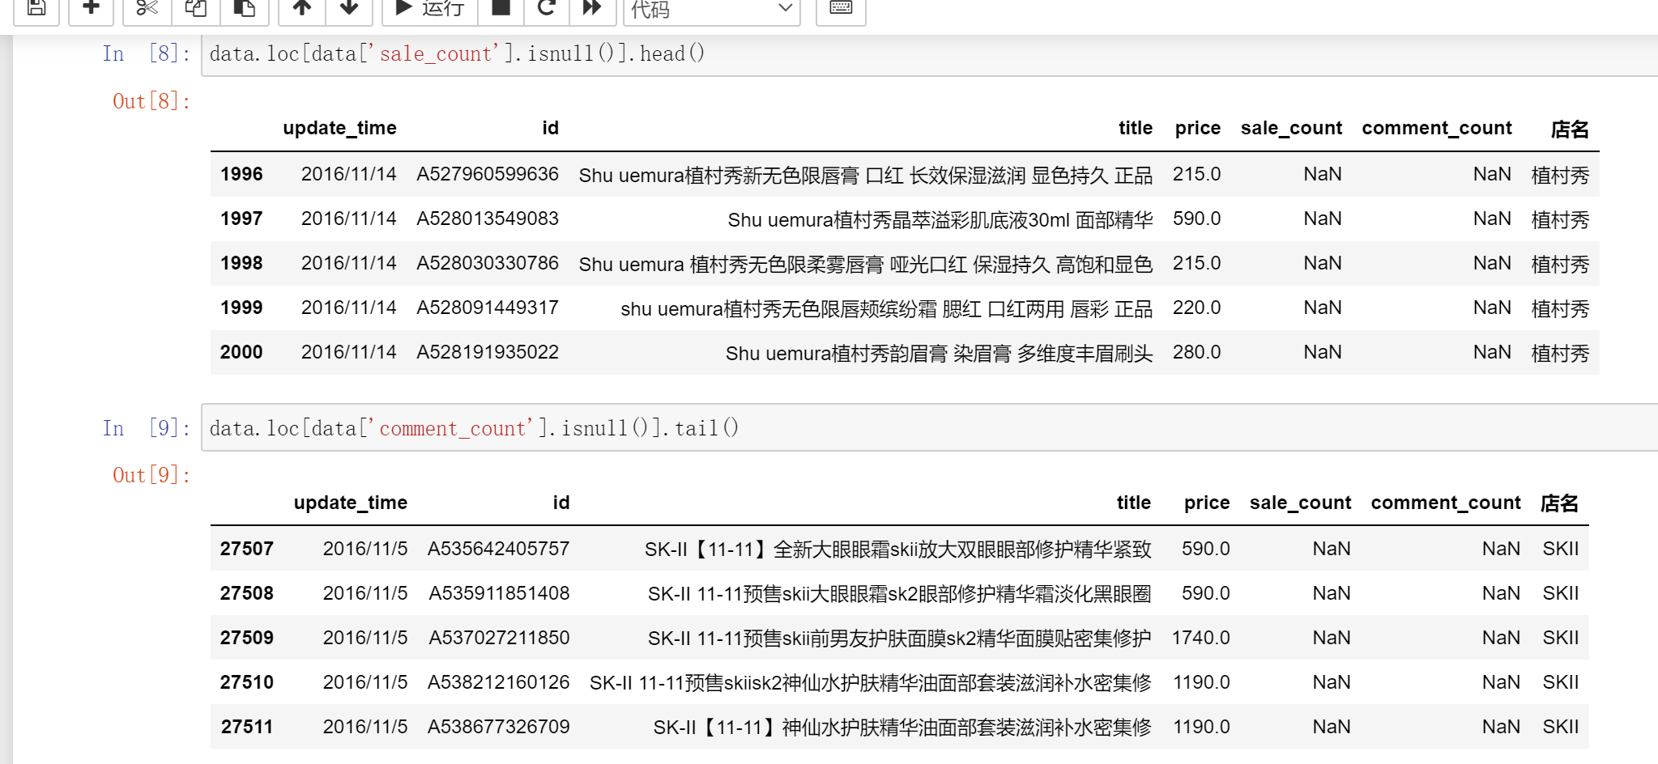Click title cell of row 1997 晶萃溢彩肌底液
Viewport: 1658px width, 764px height.
point(940,220)
